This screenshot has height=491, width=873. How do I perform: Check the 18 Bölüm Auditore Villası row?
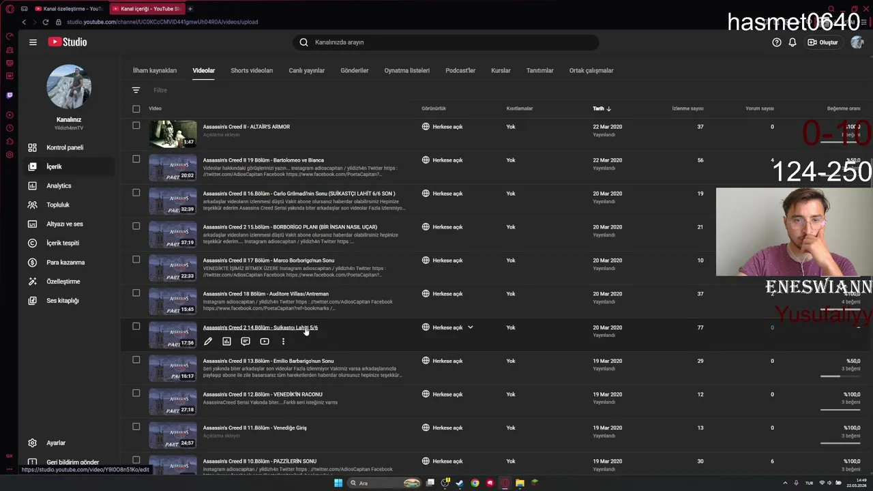tap(136, 293)
